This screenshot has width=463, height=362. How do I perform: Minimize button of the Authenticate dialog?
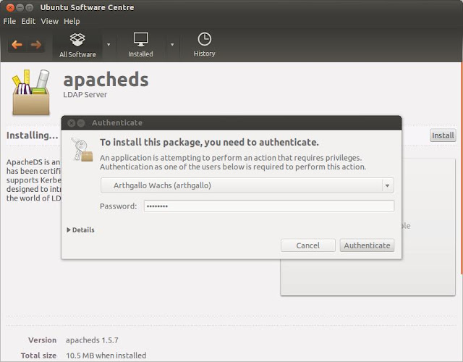click(80, 123)
